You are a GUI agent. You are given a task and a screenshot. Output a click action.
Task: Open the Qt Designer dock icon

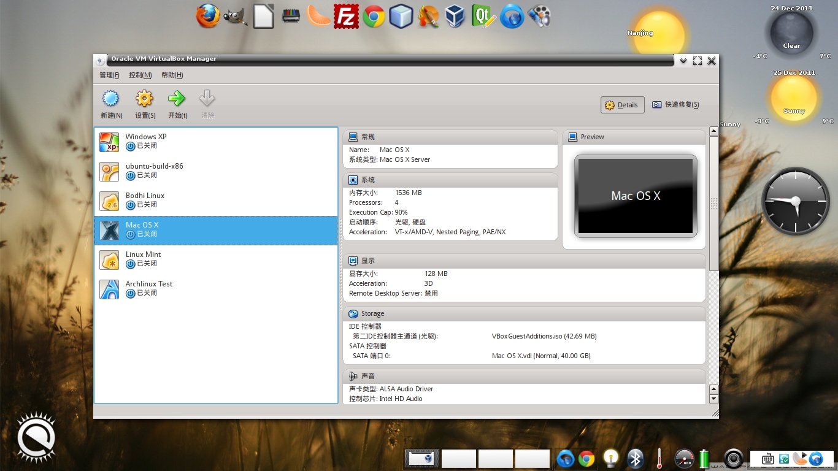point(483,16)
